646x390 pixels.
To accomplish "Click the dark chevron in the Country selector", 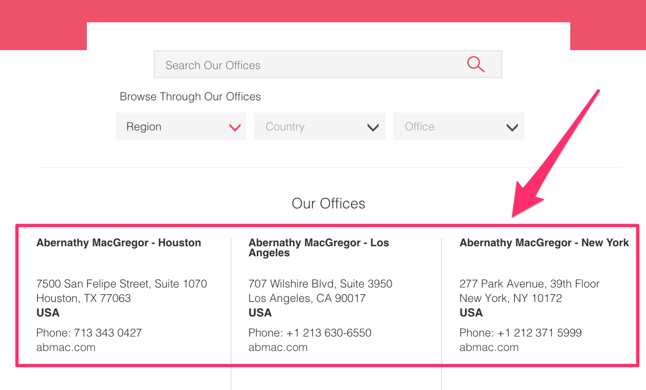I will click(373, 128).
